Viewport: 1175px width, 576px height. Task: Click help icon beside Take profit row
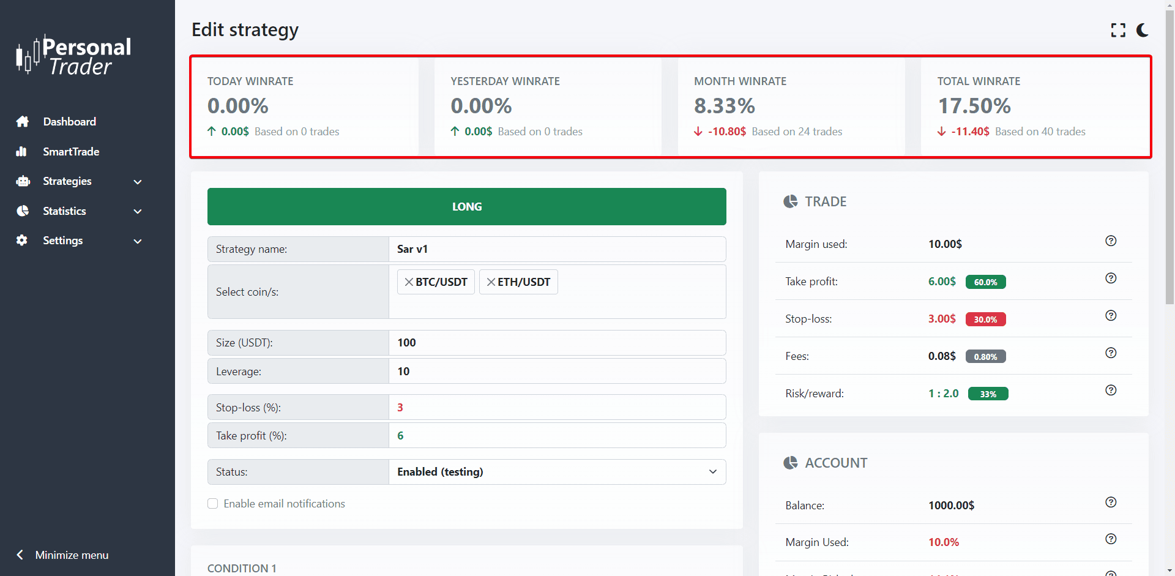[x=1111, y=279]
